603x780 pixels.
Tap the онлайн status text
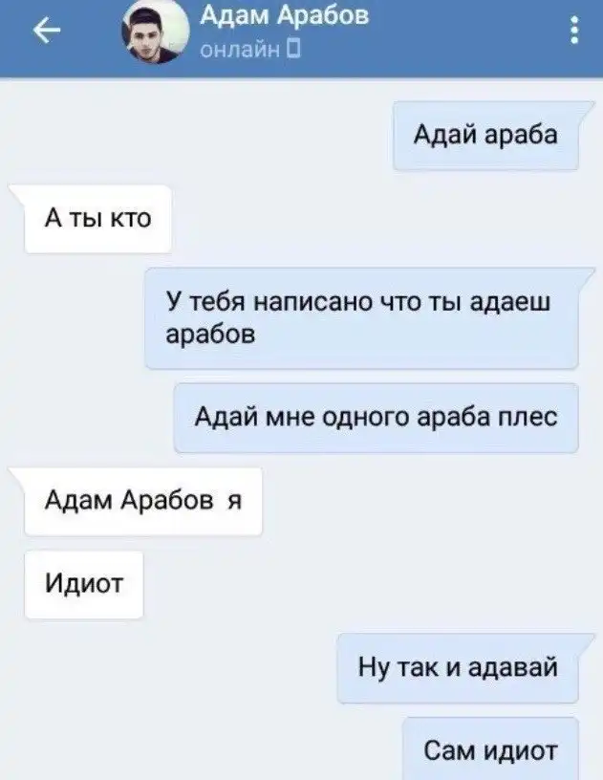(240, 50)
